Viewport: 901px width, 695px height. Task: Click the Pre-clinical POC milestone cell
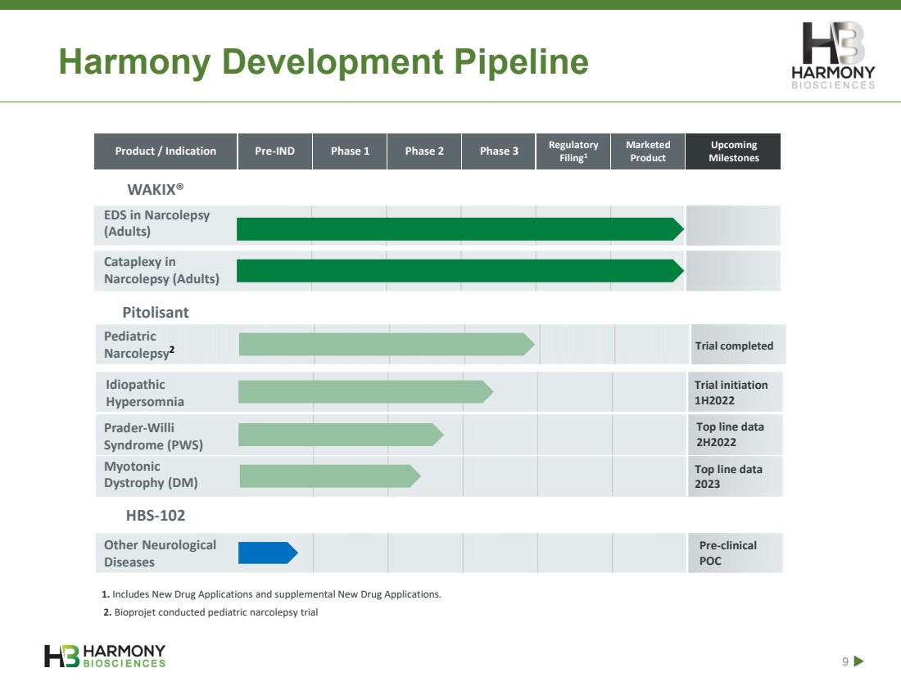pos(735,553)
